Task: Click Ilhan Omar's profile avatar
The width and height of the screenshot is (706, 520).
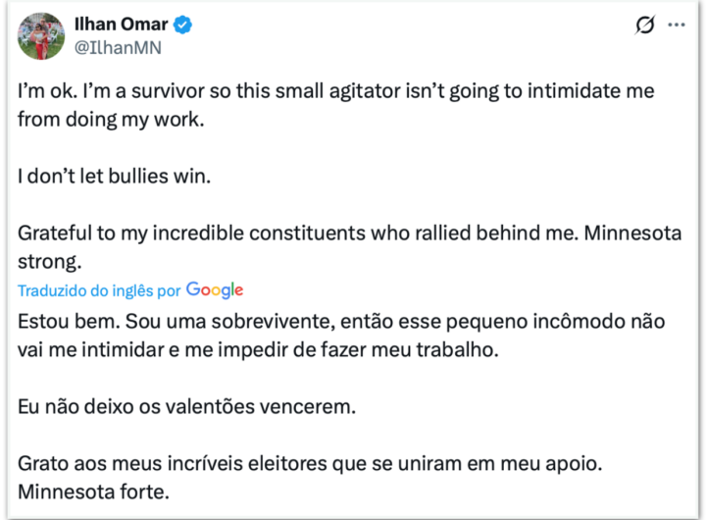Action: 41,36
